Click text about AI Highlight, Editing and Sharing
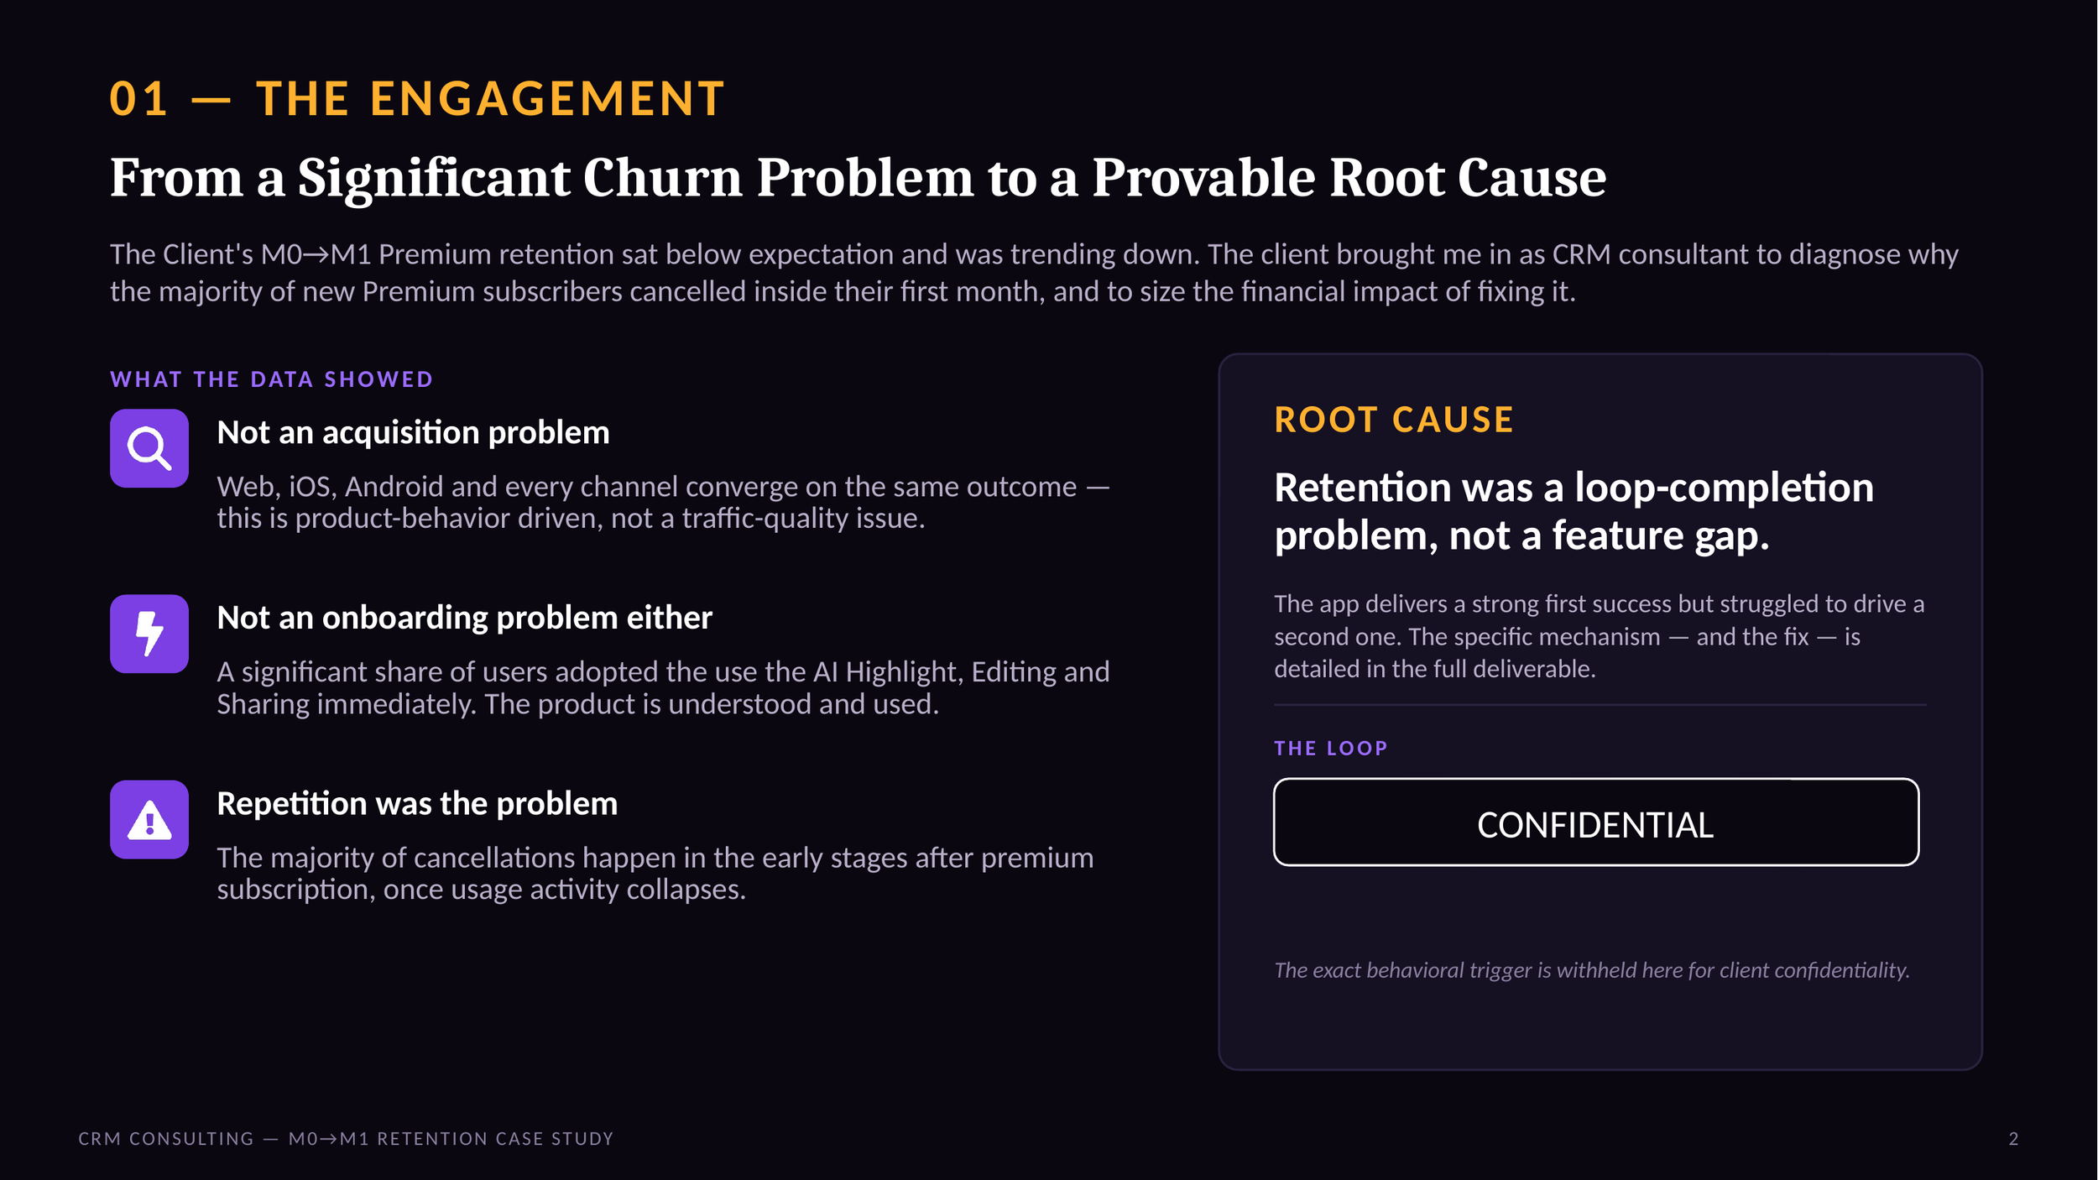The width and height of the screenshot is (2098, 1180). [663, 687]
